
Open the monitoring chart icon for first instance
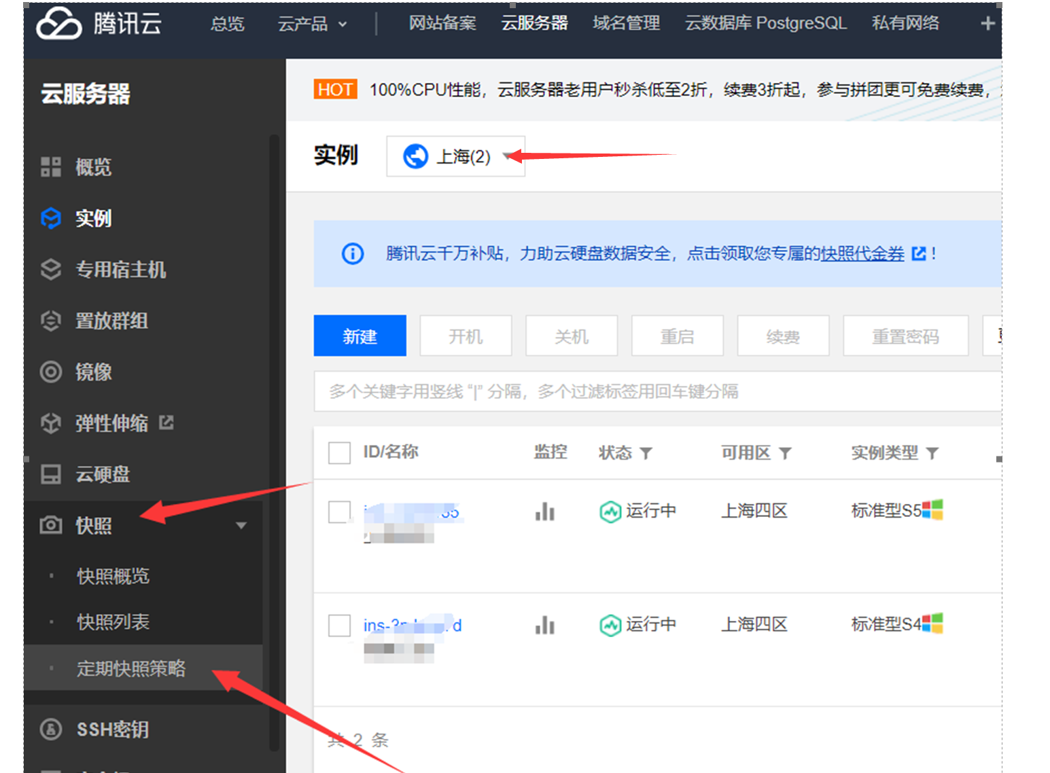tap(544, 511)
